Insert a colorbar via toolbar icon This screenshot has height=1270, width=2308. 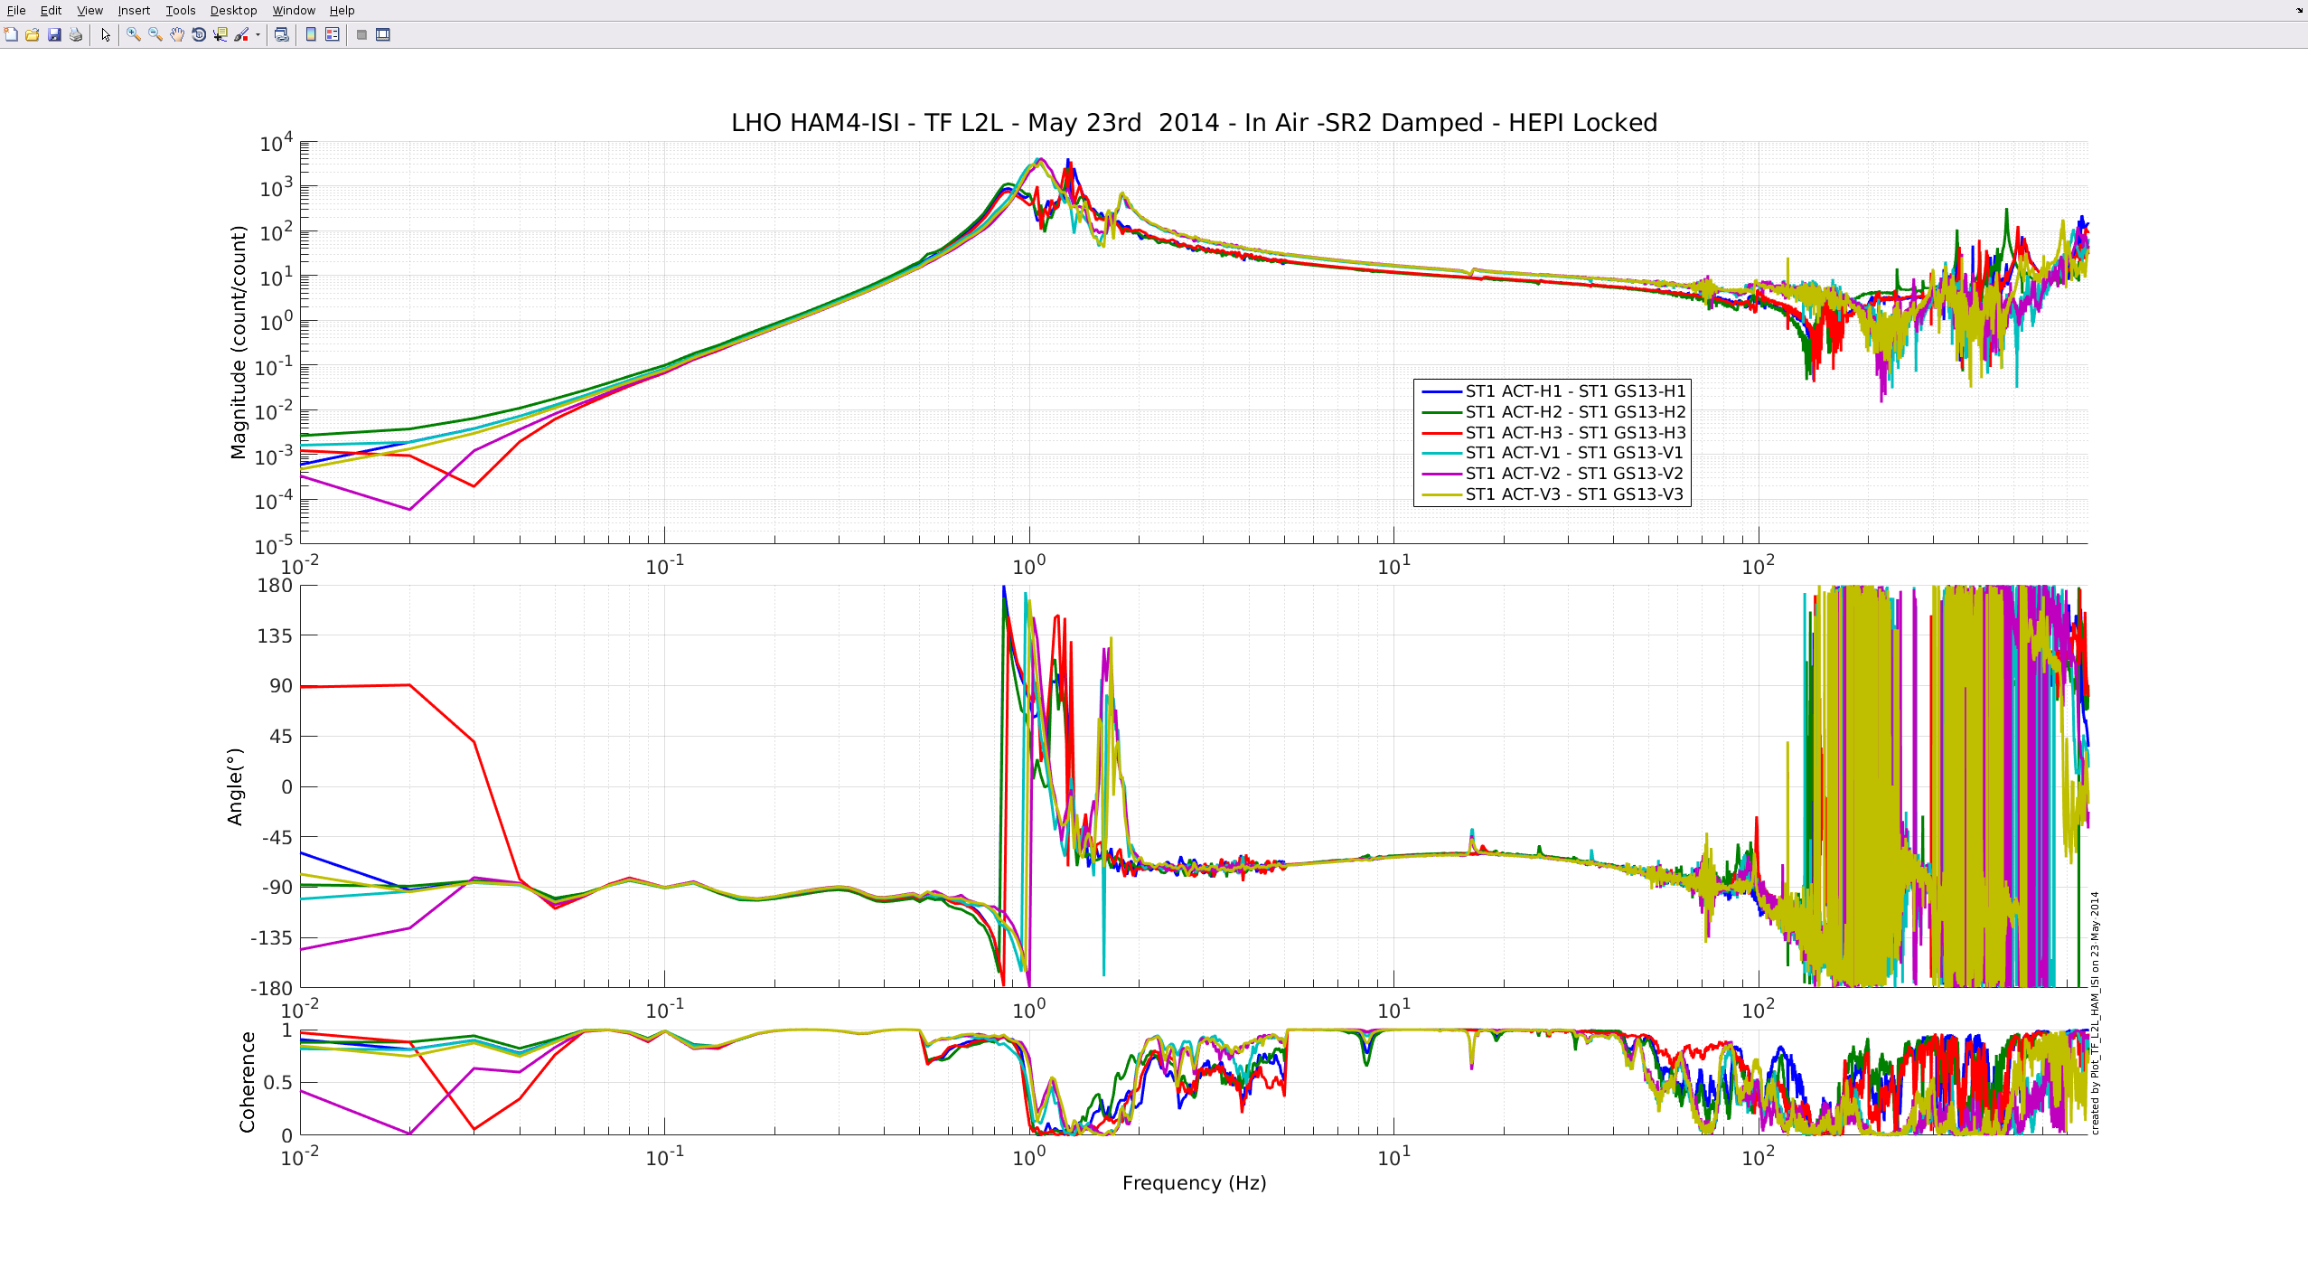[x=311, y=34]
